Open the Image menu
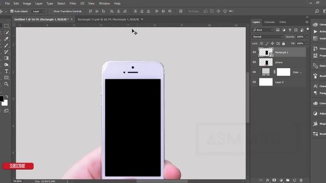 pos(27,4)
